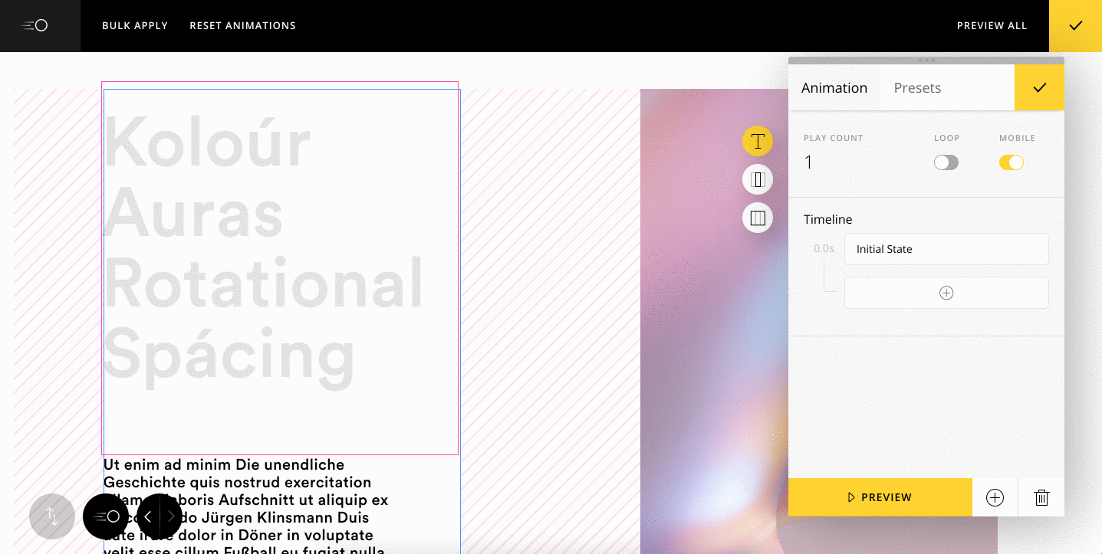Click the yellow PREVIEW button
1102x554 pixels.
880,497
